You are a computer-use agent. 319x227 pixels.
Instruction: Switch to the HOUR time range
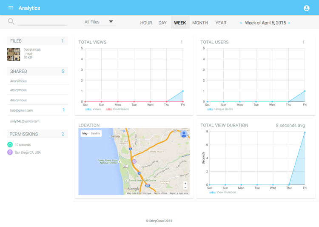146,23
